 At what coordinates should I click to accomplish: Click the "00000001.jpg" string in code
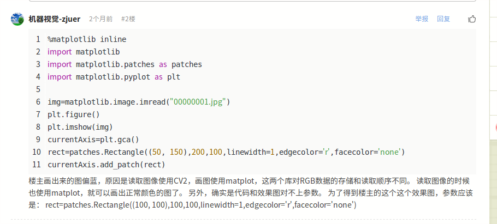point(199,102)
